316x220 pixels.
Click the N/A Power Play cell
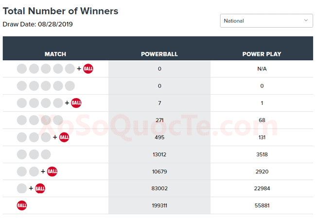pos(262,69)
